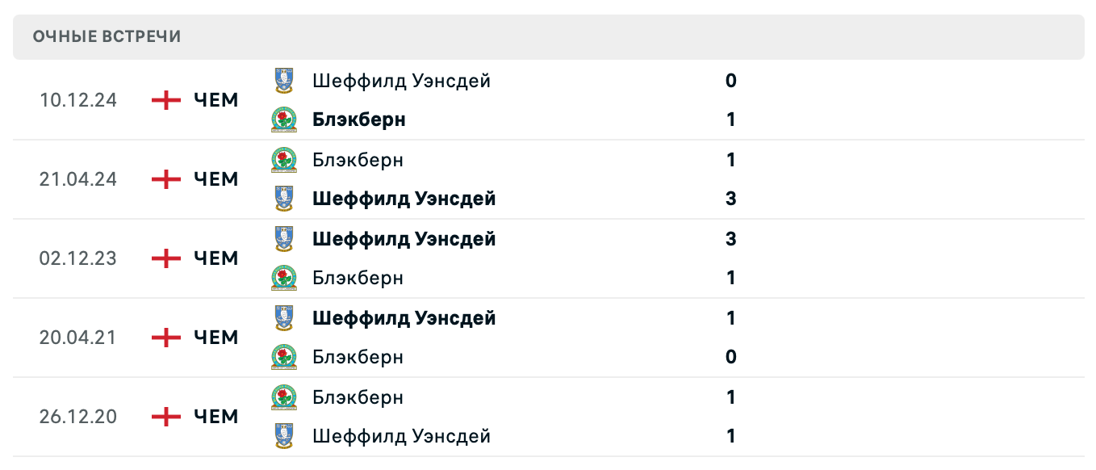Click England flag in the 02.12.23 row

point(166,258)
